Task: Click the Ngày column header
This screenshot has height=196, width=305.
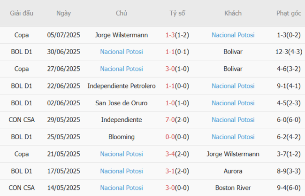Action: point(63,13)
